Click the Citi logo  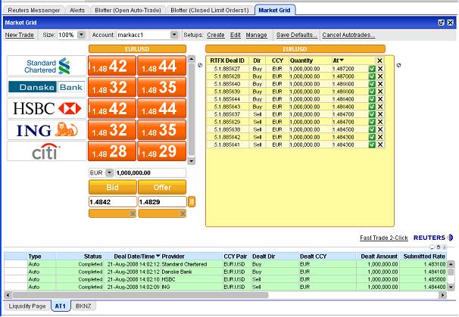47,151
